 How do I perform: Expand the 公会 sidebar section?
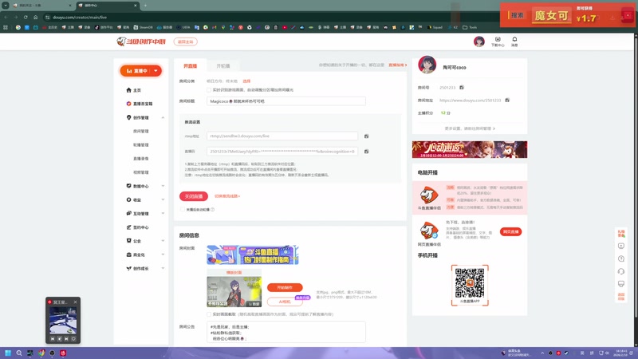click(163, 241)
